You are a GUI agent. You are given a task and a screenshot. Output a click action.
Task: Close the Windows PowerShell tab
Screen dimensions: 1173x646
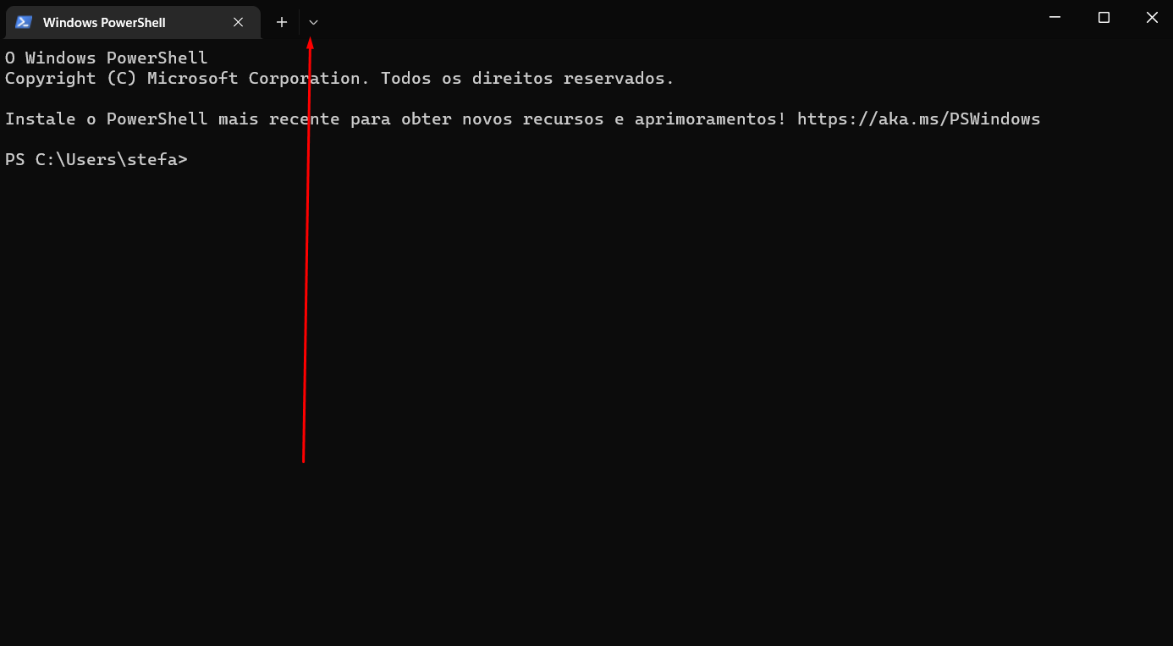239,22
